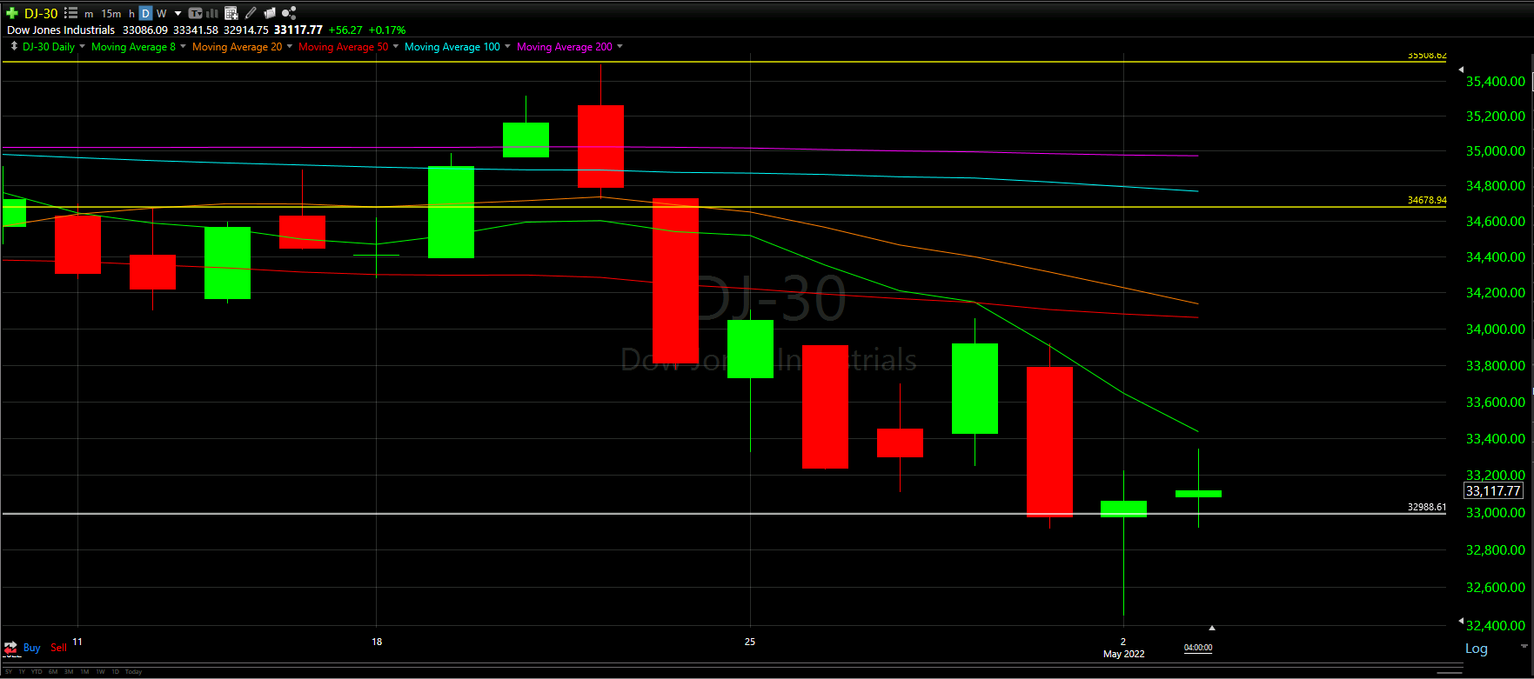
Task: Click the bottom horizontal scrollbar handle
Action: [1450, 672]
